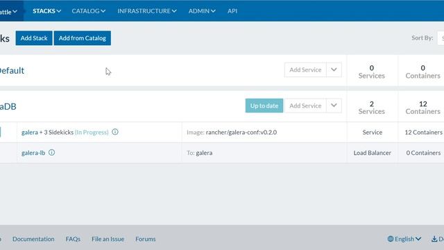Image resolution: width=444 pixels, height=250 pixels.
Task: Click the In Progress status text
Action: click(x=92, y=133)
